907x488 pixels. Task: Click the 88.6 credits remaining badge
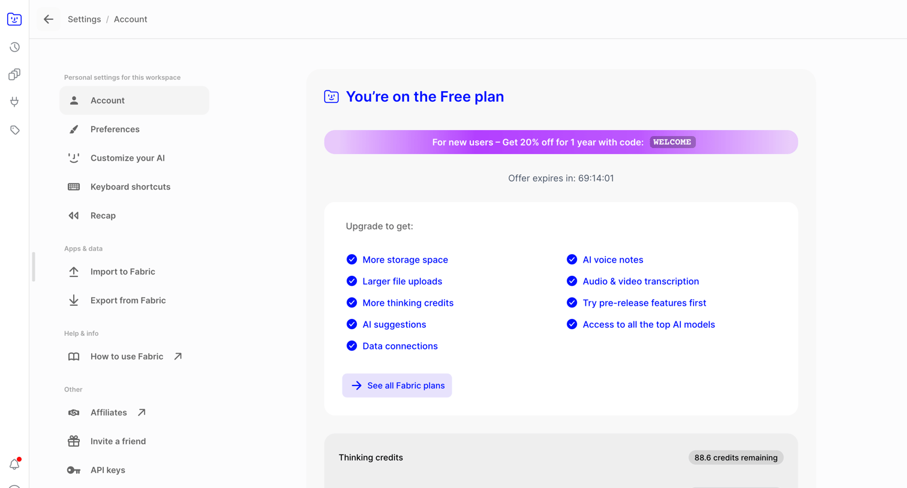[x=736, y=457]
